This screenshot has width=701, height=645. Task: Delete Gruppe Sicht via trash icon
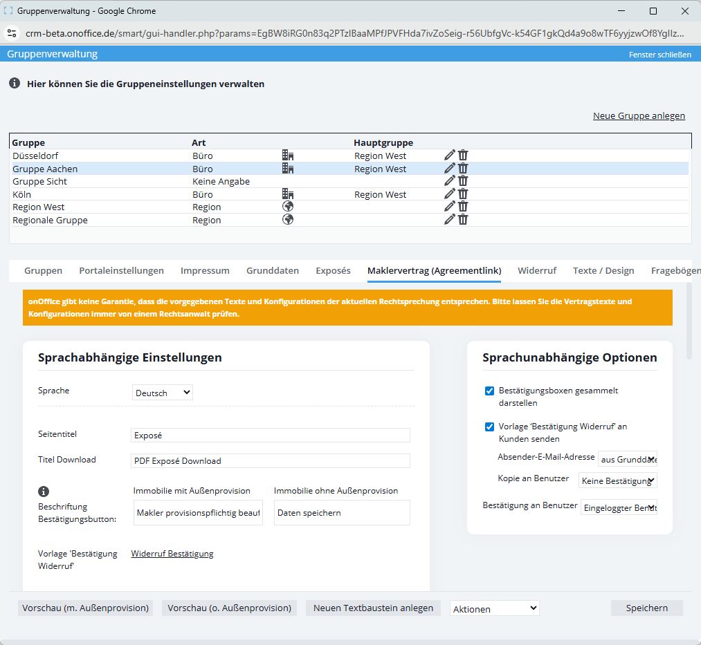pos(463,180)
